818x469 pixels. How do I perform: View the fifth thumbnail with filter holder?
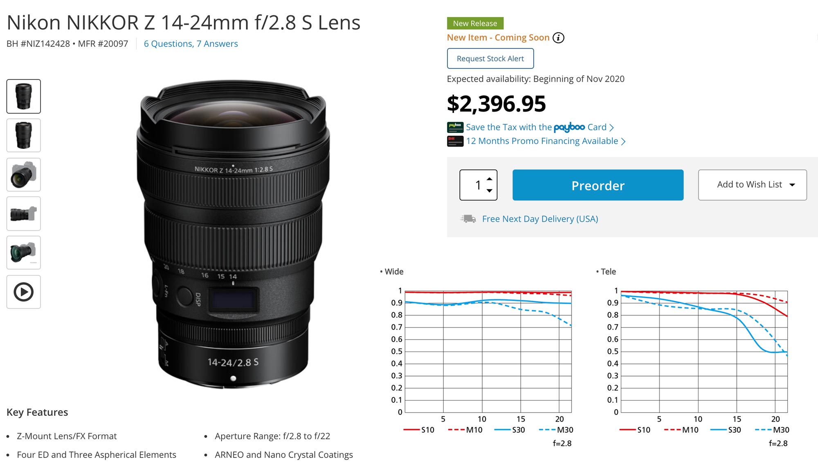[23, 253]
